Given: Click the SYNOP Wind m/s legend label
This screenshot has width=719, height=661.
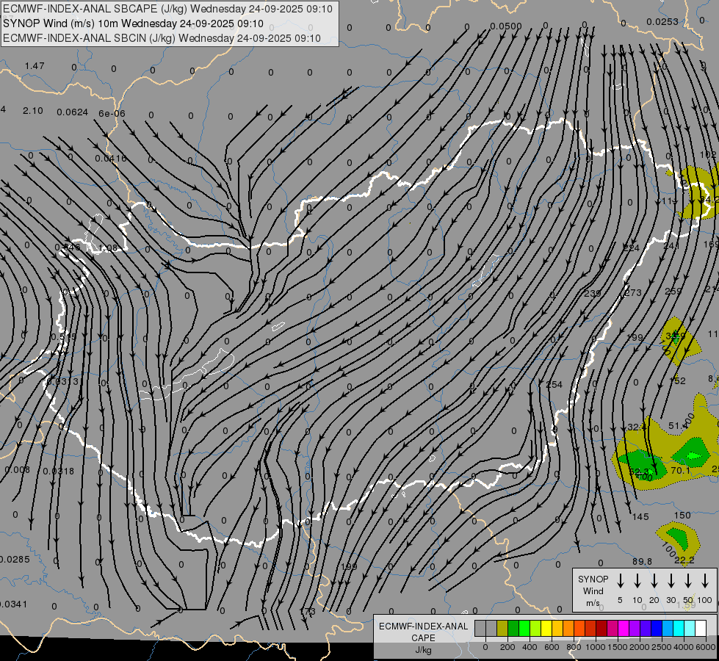Looking at the screenshot, I should click(593, 590).
